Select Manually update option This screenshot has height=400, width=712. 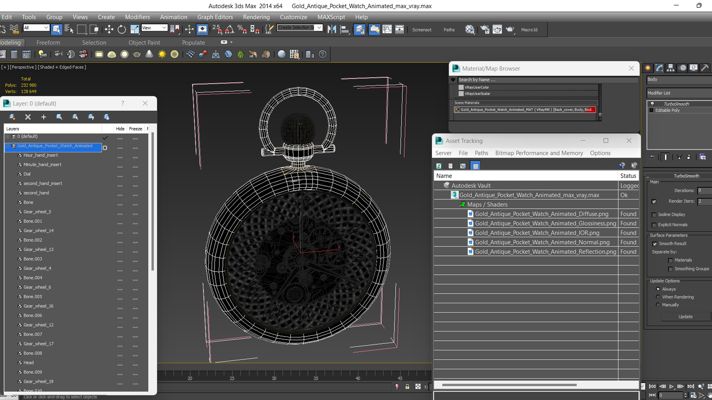tap(658, 304)
